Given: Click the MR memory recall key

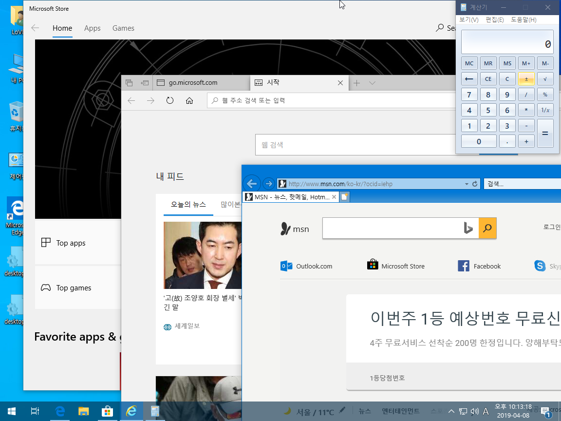Looking at the screenshot, I should [488, 63].
